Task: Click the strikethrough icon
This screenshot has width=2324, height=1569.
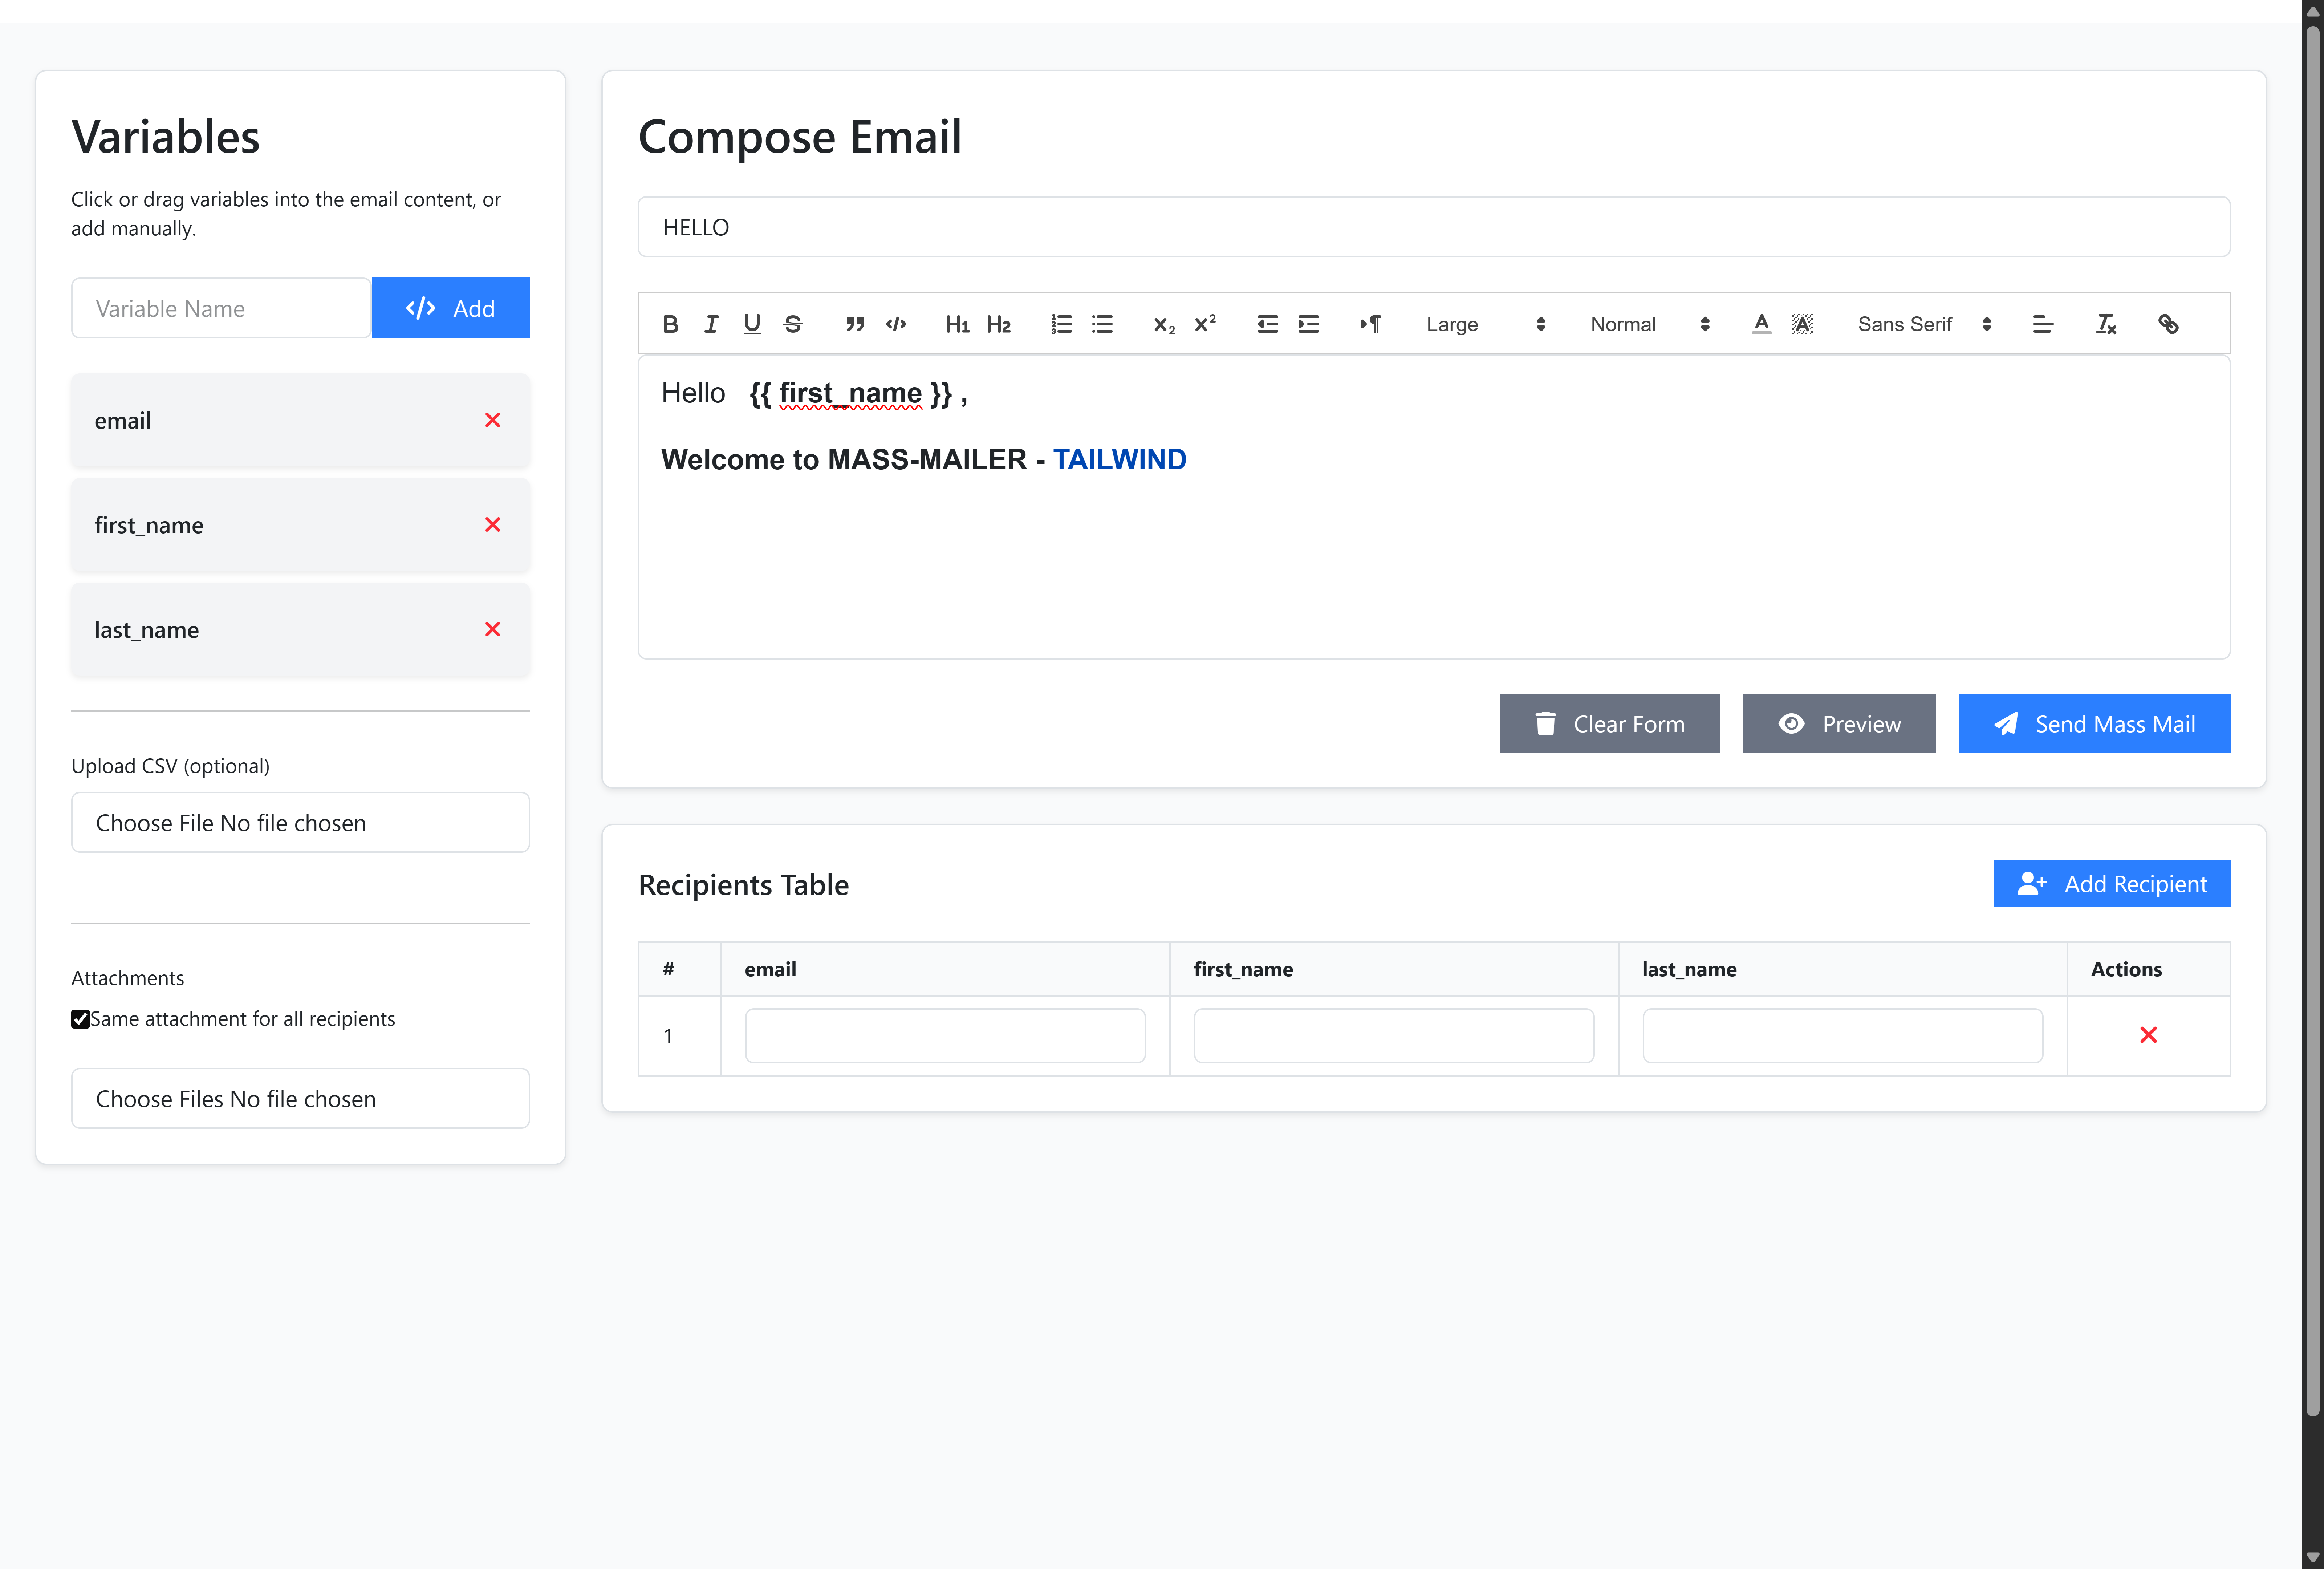Action: [x=793, y=324]
